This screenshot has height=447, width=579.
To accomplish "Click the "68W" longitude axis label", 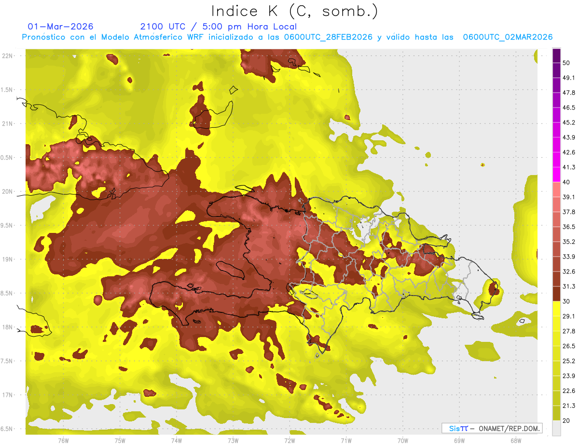I will [x=516, y=440].
